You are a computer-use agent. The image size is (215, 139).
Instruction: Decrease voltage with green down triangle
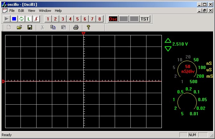coord(168,48)
